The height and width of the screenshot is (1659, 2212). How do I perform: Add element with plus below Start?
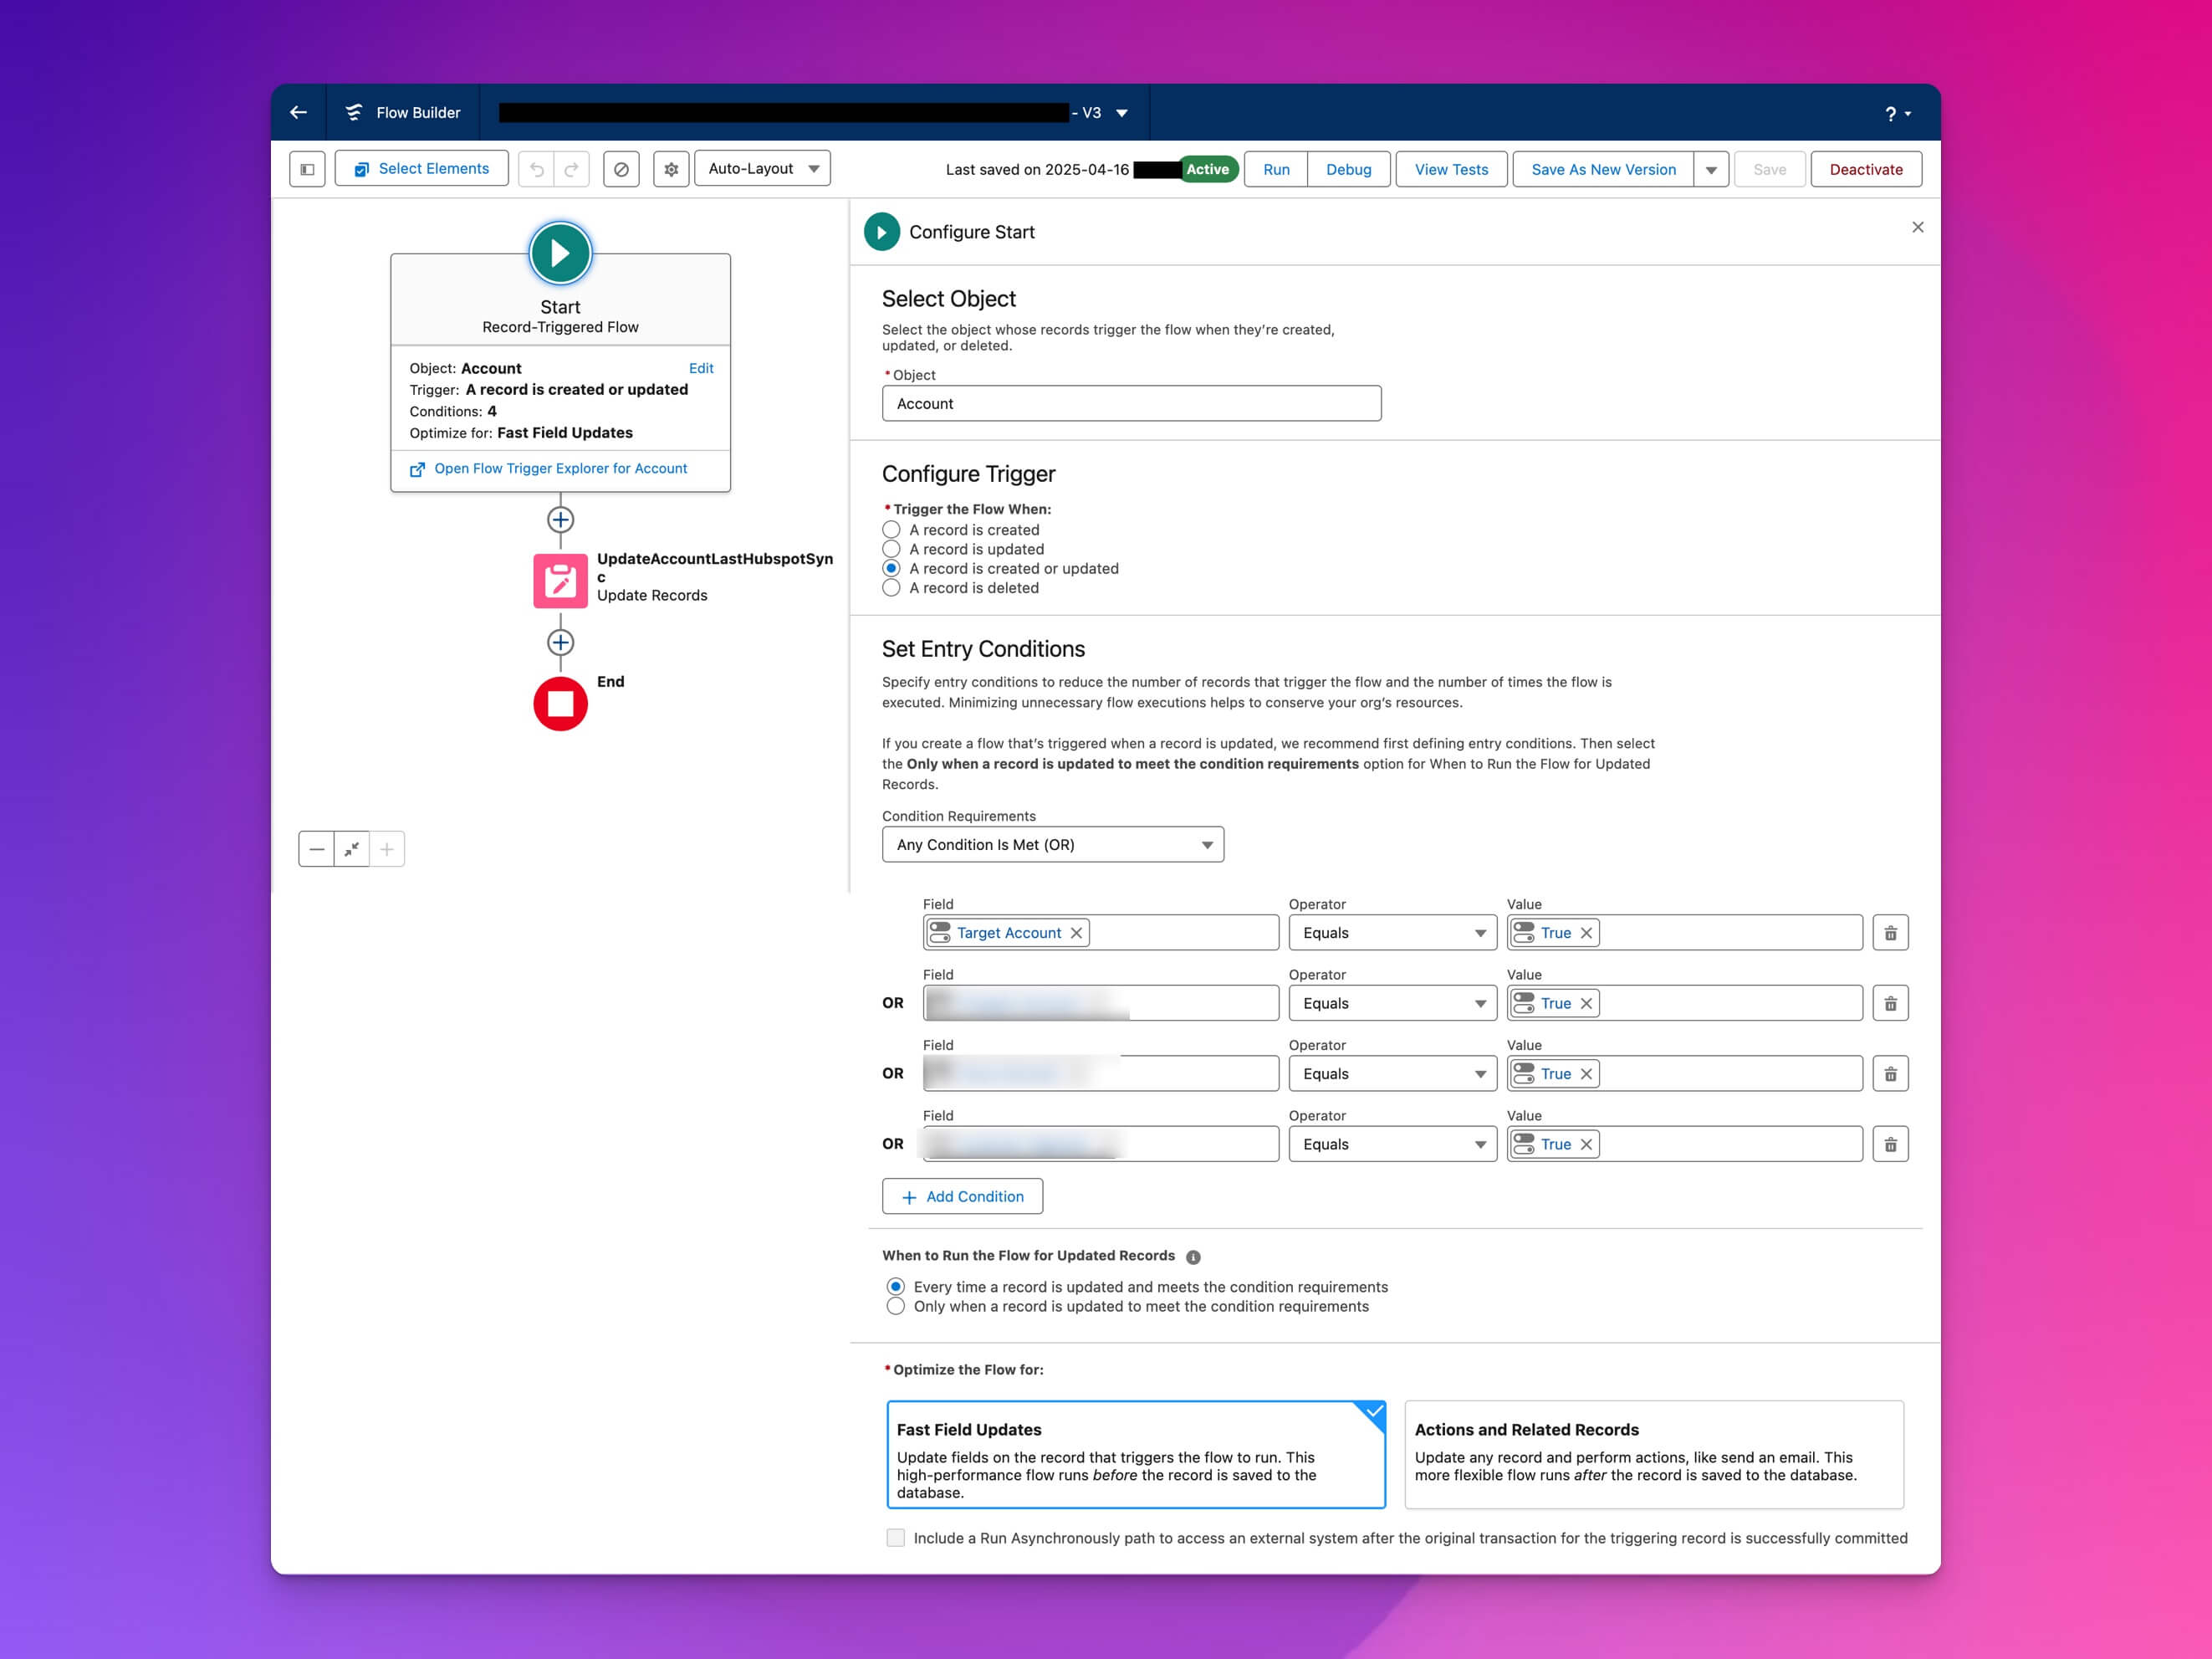click(x=560, y=520)
